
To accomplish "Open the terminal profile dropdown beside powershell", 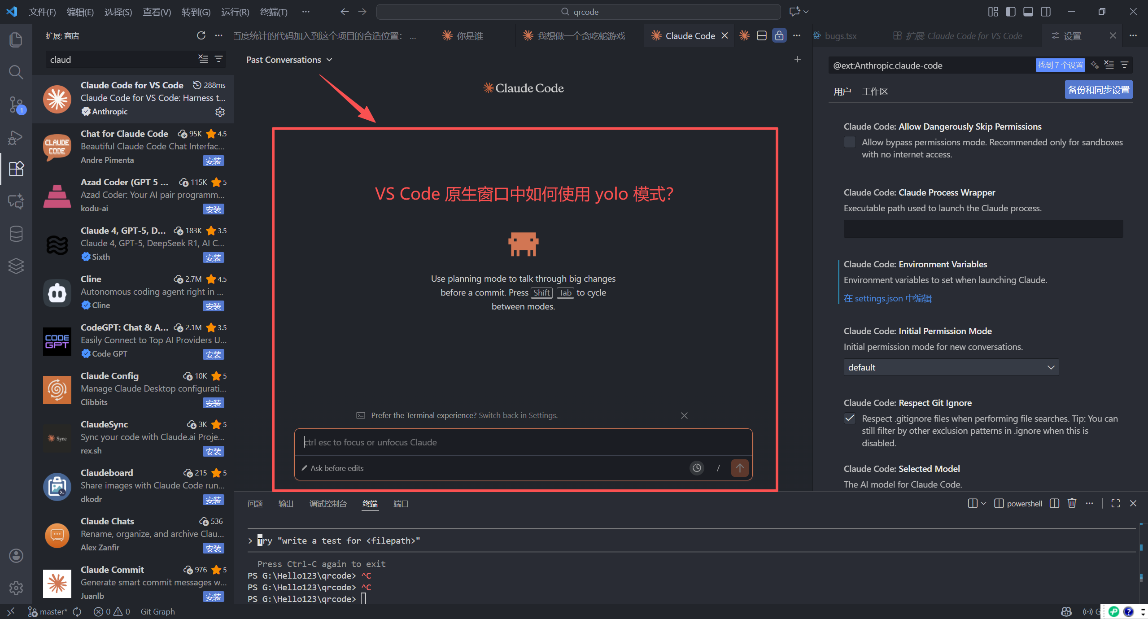I will (982, 503).
